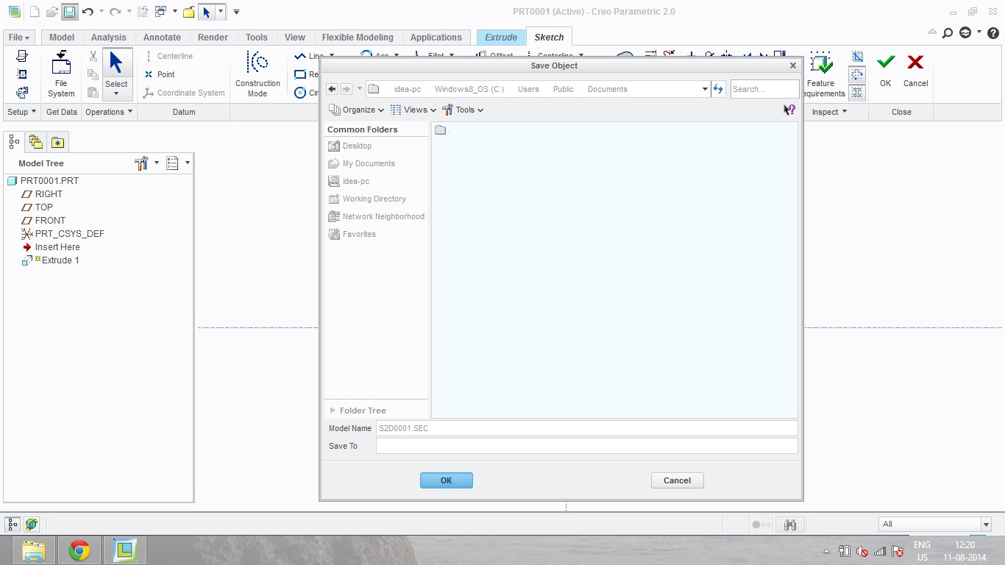Accept the sketch with the green OK checkmark
The width and height of the screenshot is (1005, 565).
[x=885, y=72]
